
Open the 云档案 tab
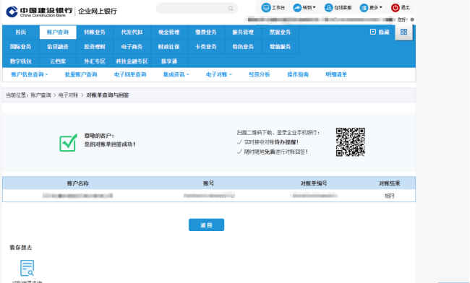(x=58, y=61)
